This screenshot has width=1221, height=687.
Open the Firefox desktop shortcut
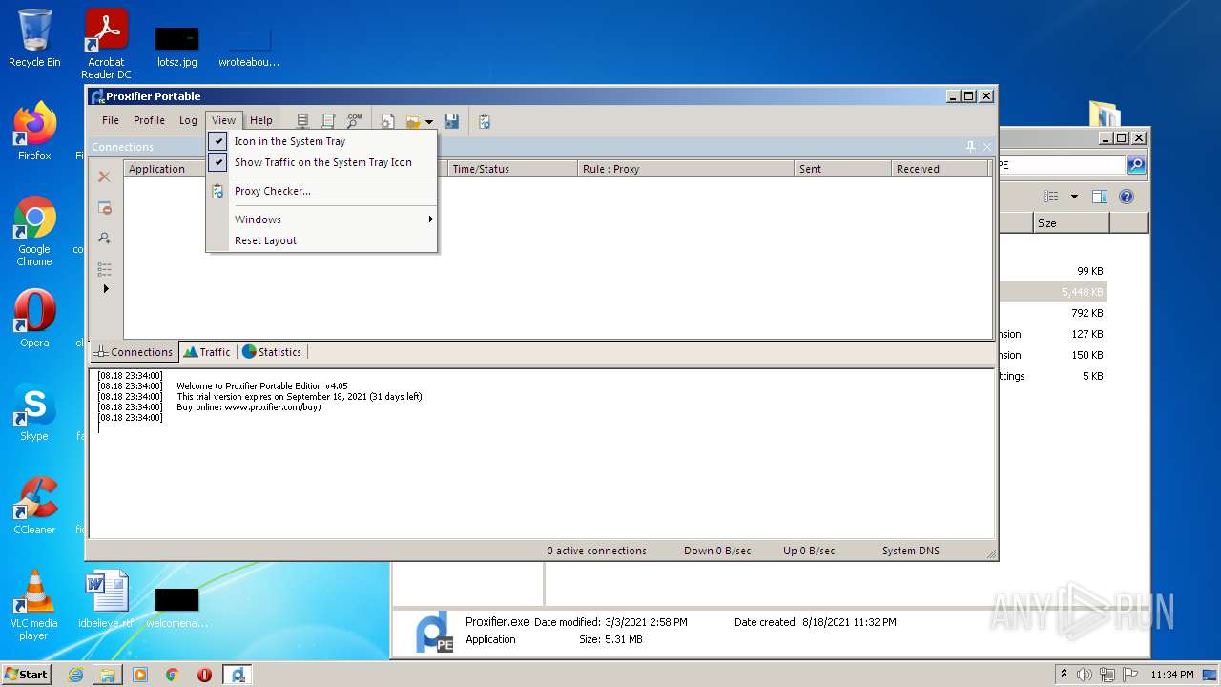tap(34, 132)
